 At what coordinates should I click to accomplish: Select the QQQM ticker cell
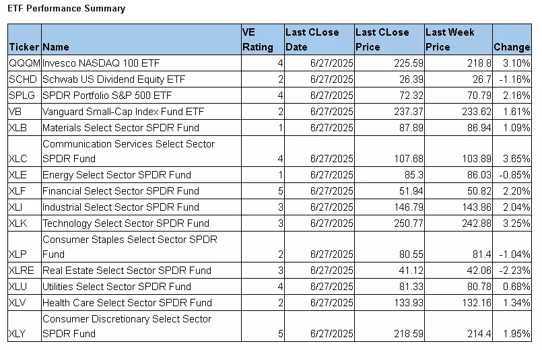click(24, 63)
